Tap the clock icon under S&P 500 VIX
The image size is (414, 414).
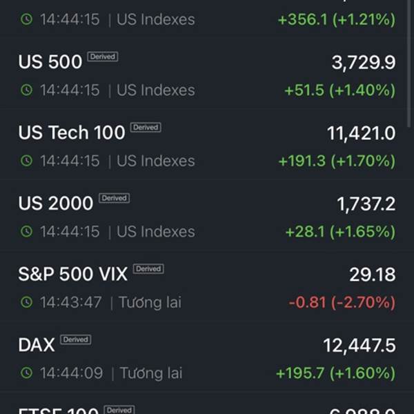[27, 302]
